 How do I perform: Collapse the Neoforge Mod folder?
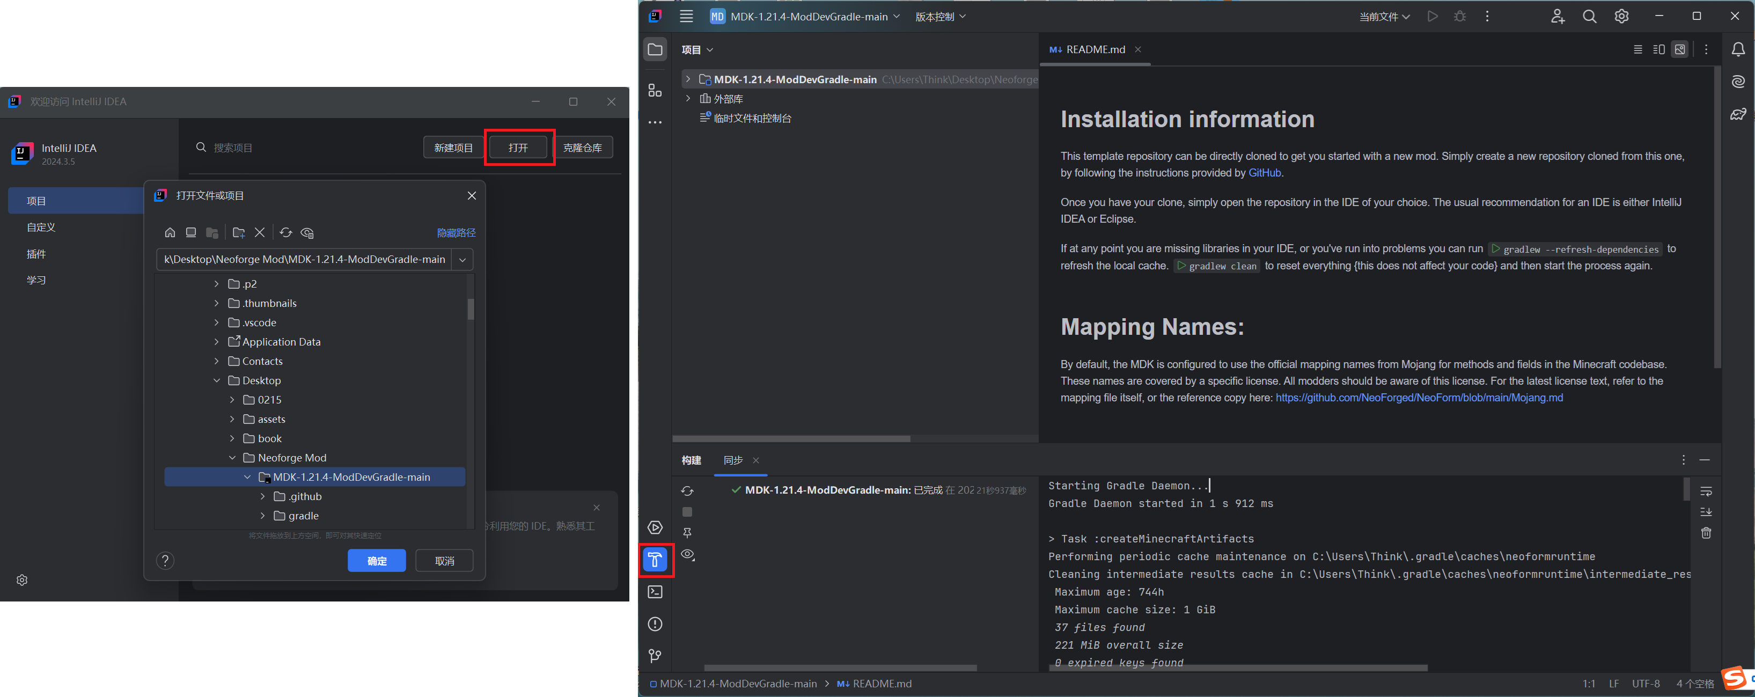pyautogui.click(x=232, y=458)
